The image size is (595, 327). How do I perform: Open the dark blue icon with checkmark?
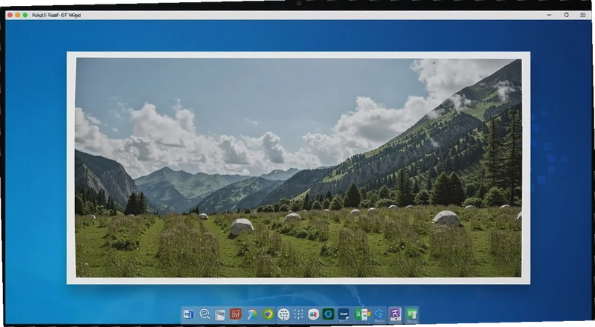click(344, 314)
